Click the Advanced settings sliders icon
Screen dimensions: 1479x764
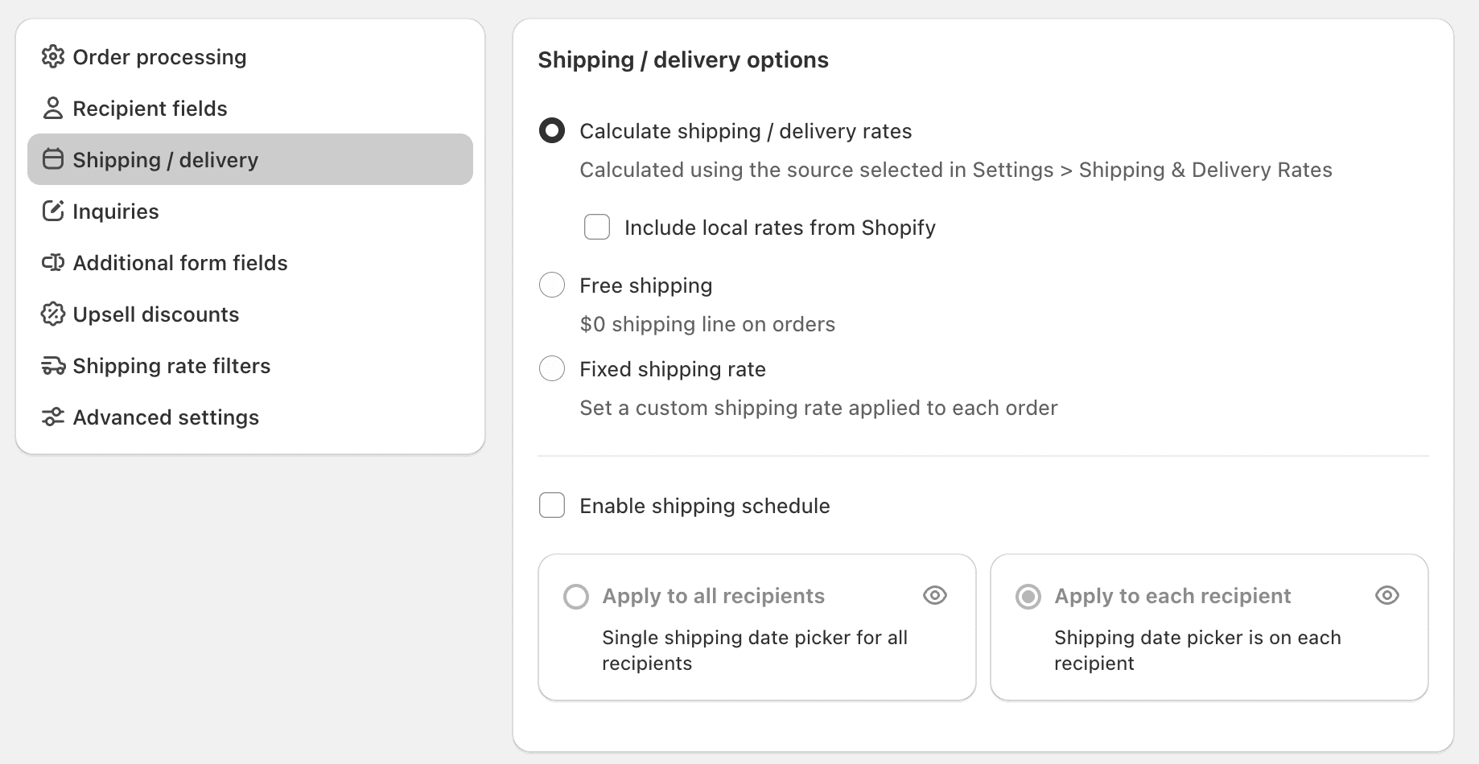(53, 417)
